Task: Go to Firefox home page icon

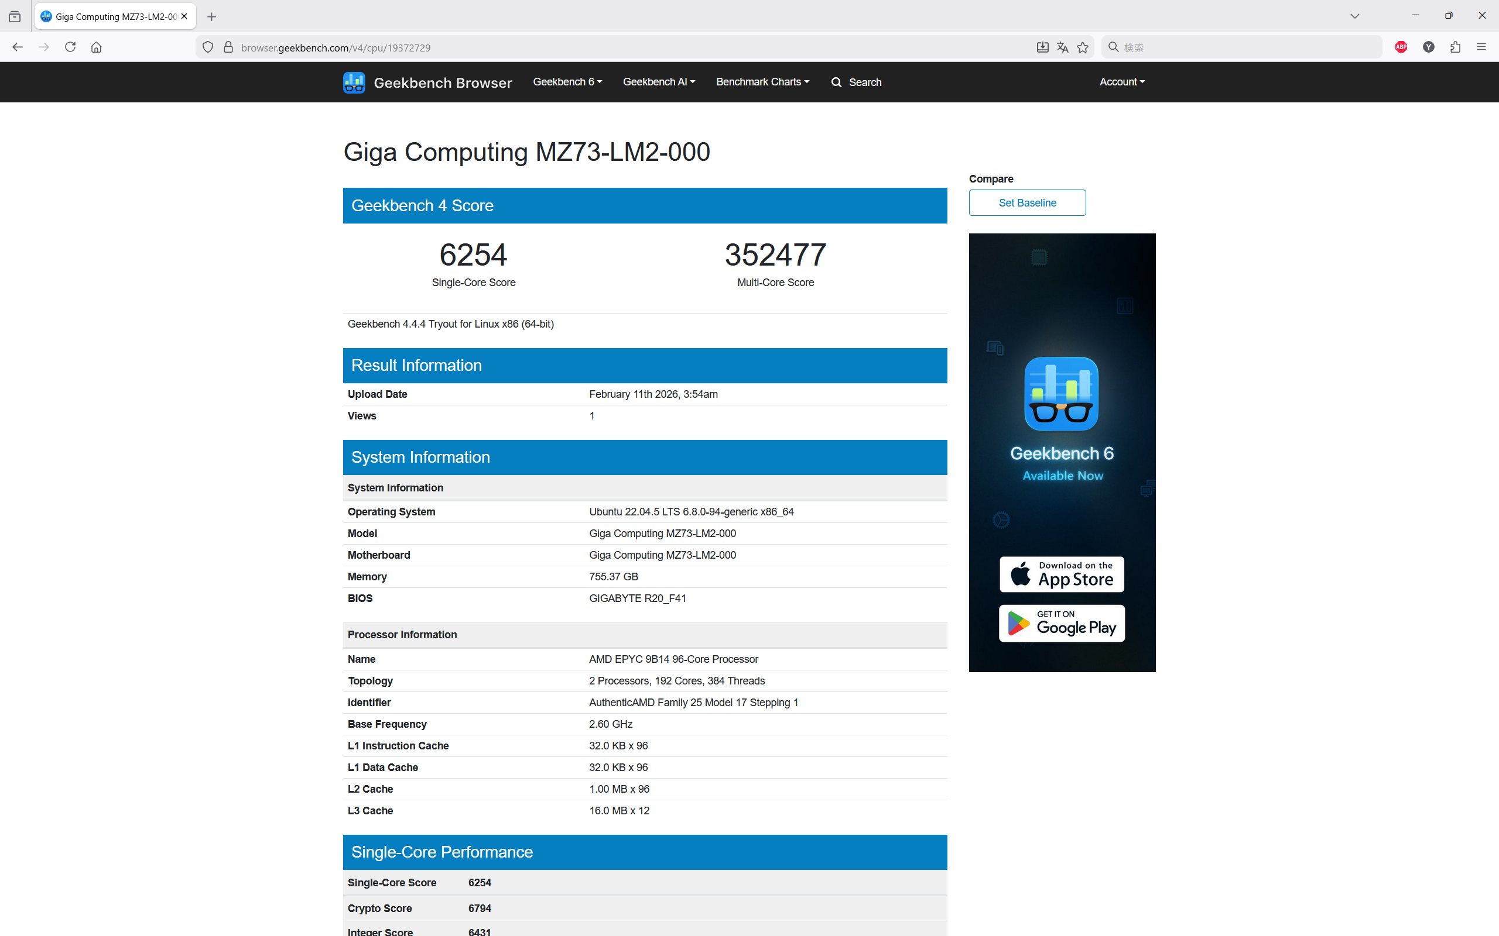Action: [96, 47]
